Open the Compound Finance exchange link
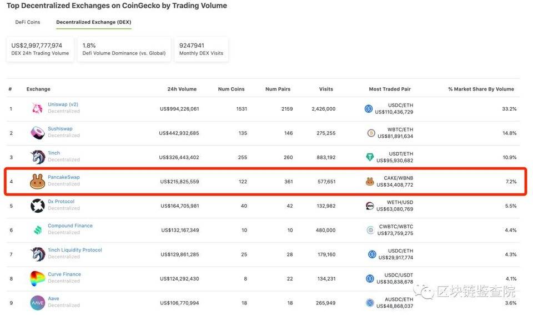The image size is (533, 315). [x=70, y=226]
